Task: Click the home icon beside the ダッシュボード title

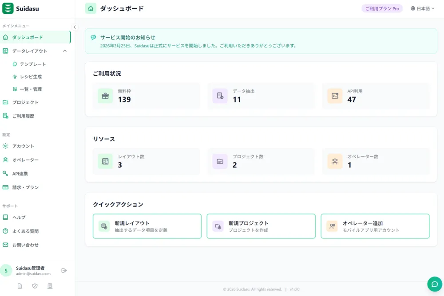Action: pyautogui.click(x=91, y=8)
